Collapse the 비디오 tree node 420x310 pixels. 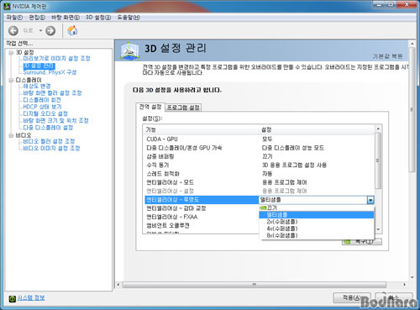coord(11,135)
